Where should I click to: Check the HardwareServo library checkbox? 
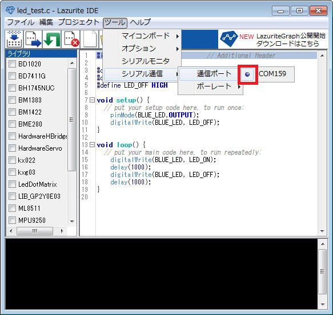pyautogui.click(x=13, y=148)
